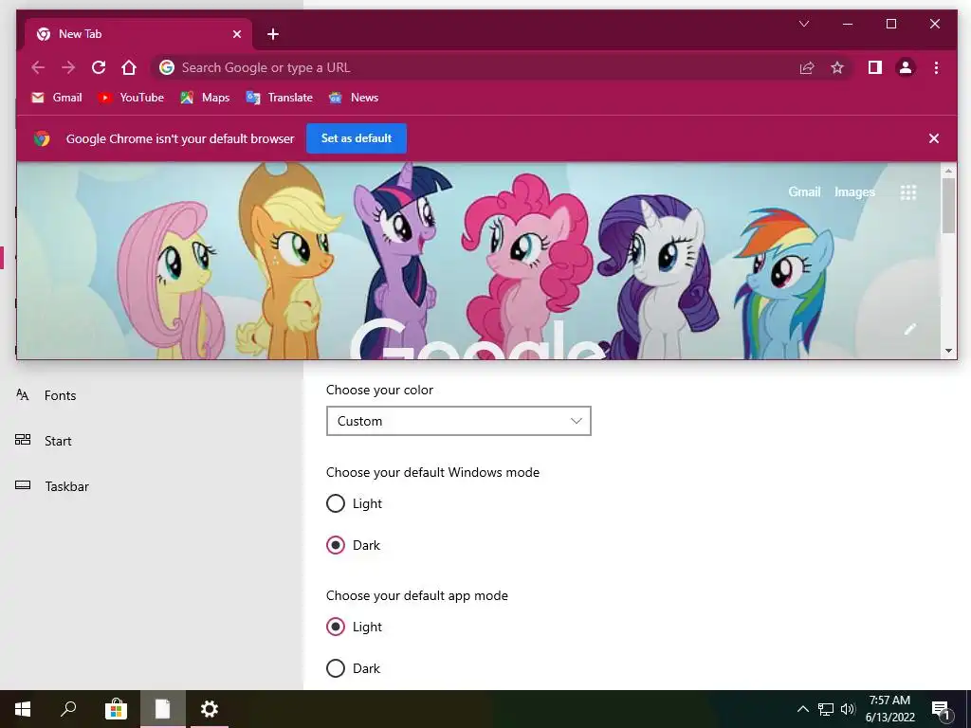The width and height of the screenshot is (971, 728).
Task: Select the New Tab tab
Action: tap(138, 34)
